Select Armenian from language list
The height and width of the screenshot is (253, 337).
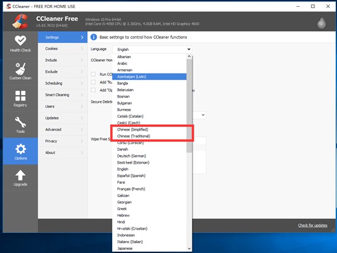(149, 70)
